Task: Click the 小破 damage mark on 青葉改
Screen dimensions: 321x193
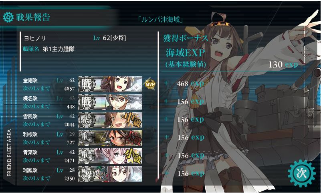Action: click(x=133, y=156)
